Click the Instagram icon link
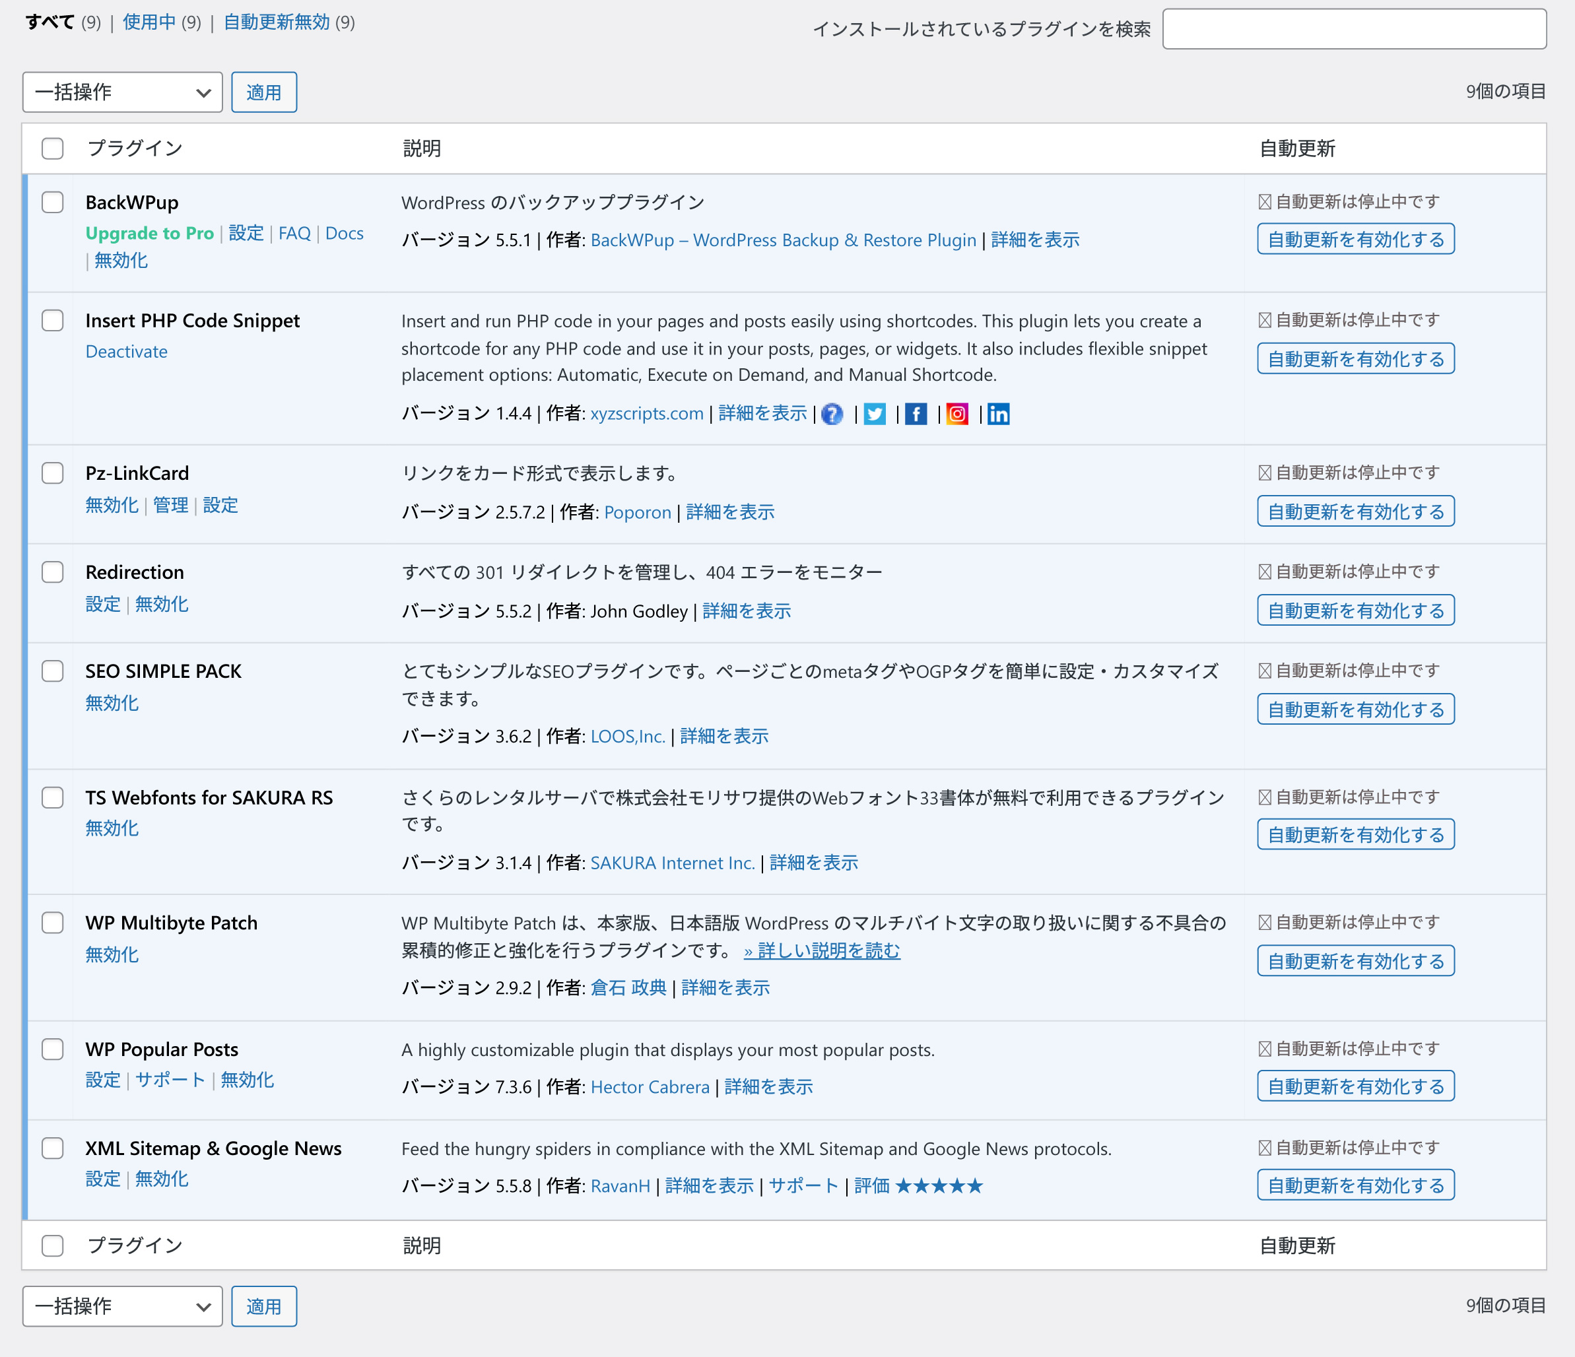The height and width of the screenshot is (1357, 1575). click(x=957, y=414)
